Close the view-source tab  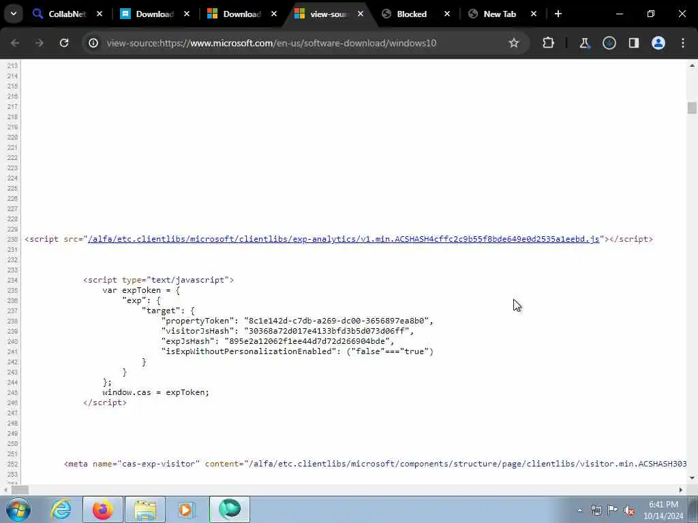tap(360, 14)
